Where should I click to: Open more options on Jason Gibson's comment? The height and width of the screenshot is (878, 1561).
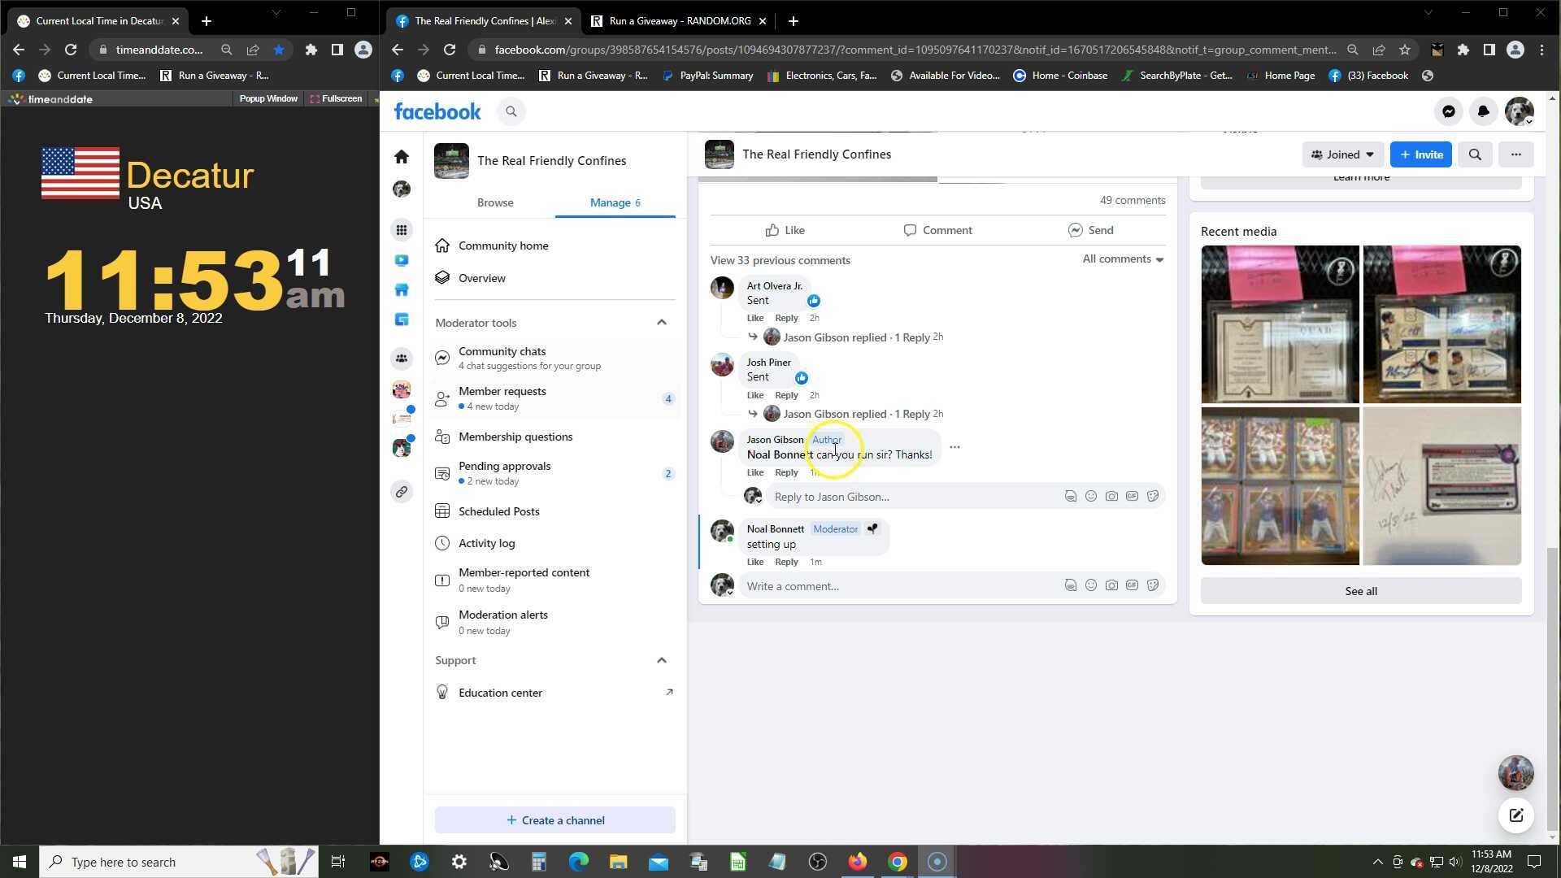(x=954, y=447)
